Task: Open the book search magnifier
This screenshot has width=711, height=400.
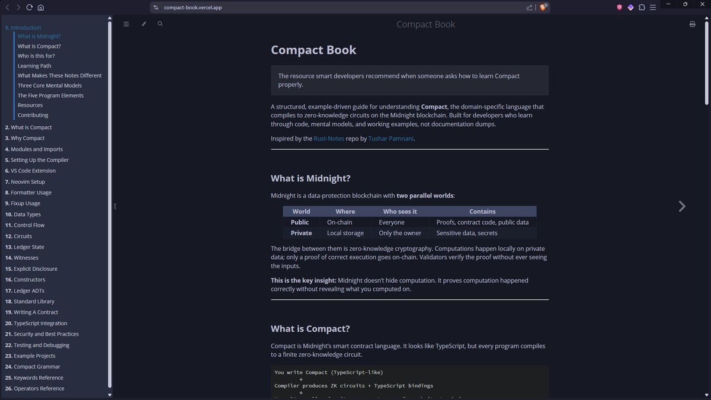Action: click(x=160, y=24)
